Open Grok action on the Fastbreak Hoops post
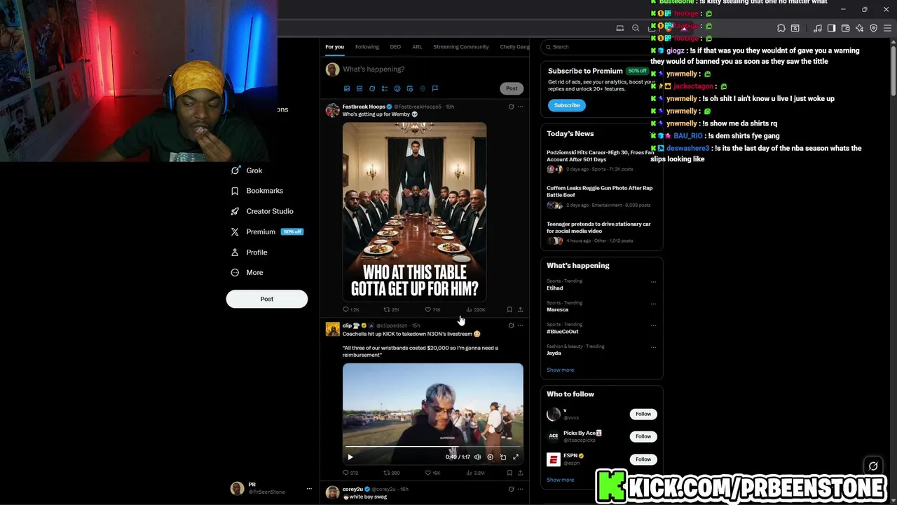This screenshot has height=505, width=897. [x=511, y=107]
